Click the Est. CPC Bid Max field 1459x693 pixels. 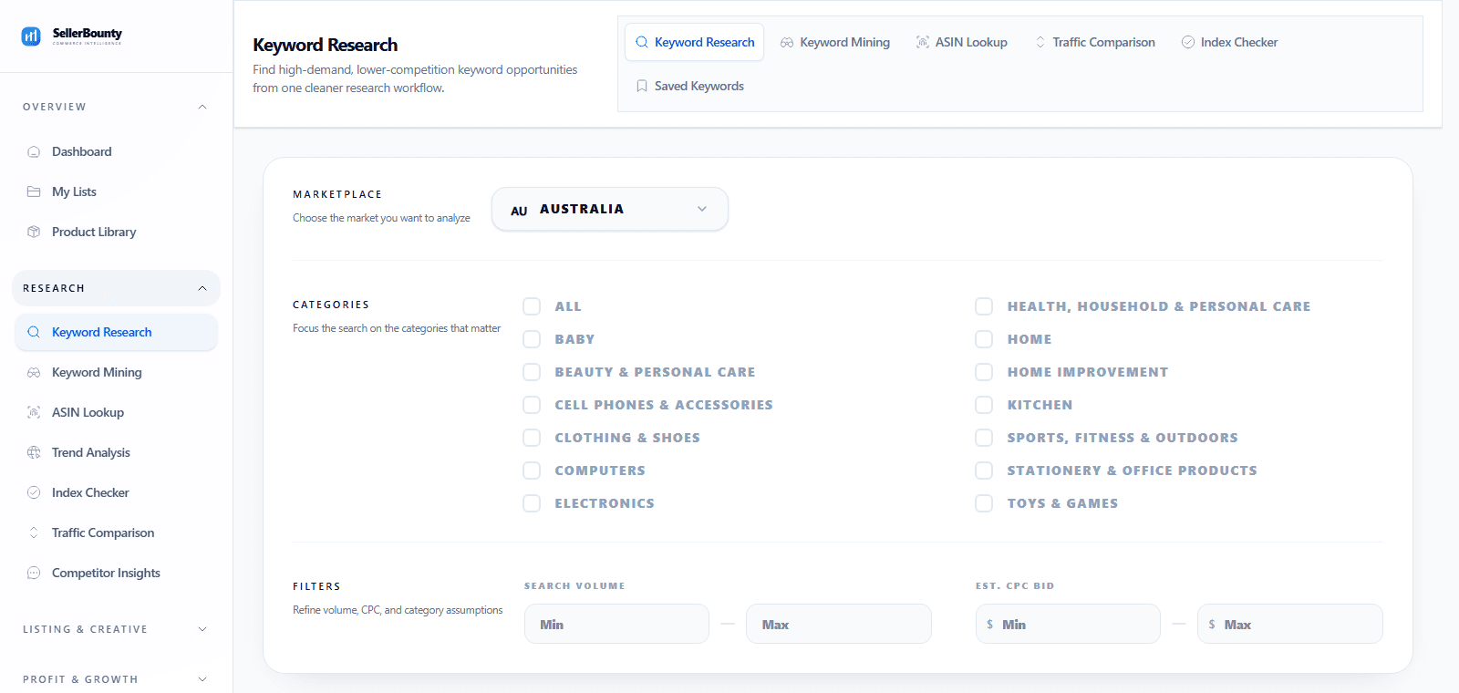click(1290, 625)
